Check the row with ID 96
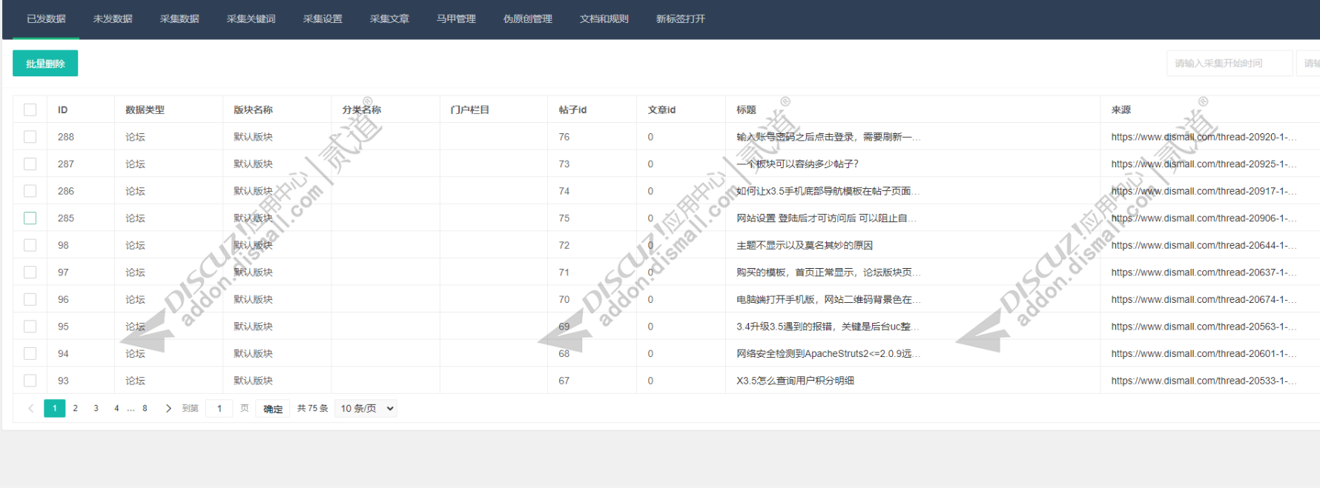Image resolution: width=1320 pixels, height=488 pixels. coord(30,299)
